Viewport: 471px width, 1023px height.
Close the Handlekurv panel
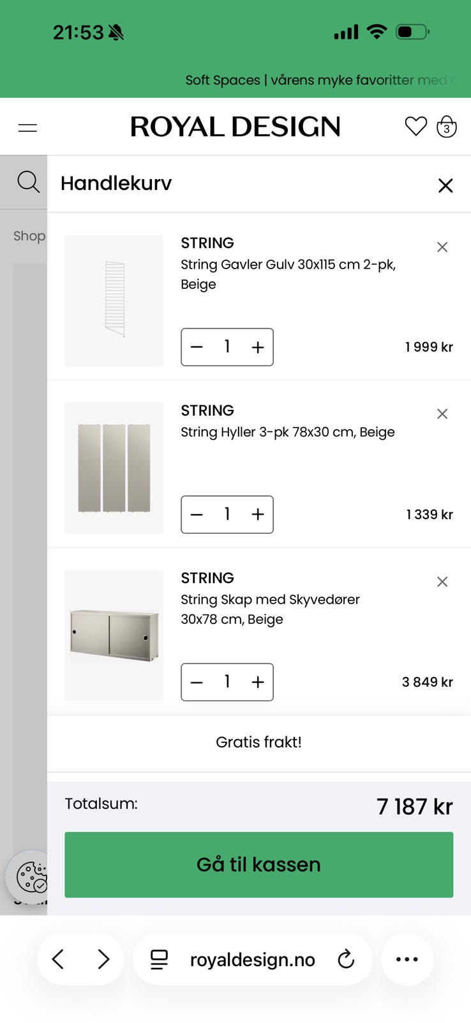click(x=445, y=185)
